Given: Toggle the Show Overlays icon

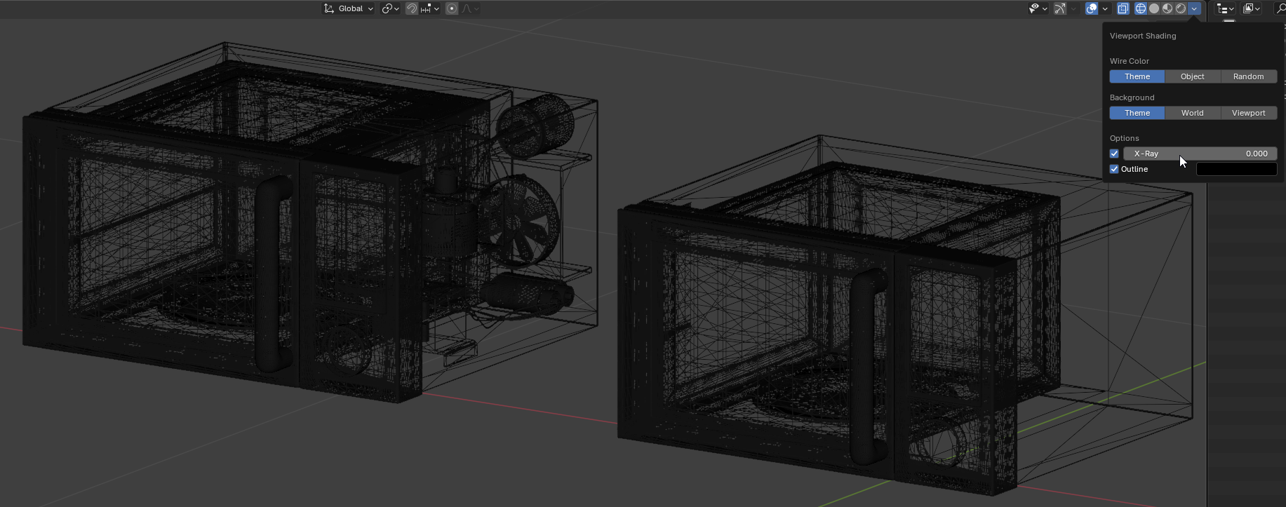Looking at the screenshot, I should pos(1092,8).
